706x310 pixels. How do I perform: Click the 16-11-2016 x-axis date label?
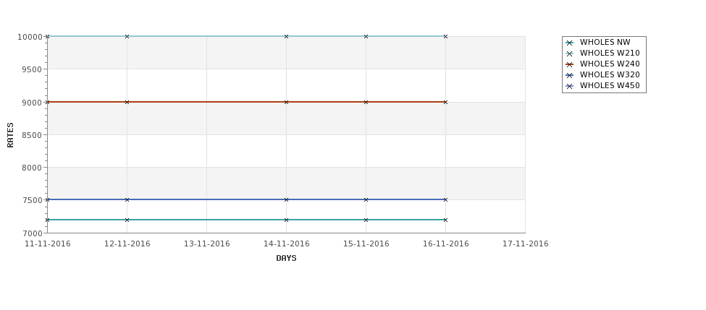tap(446, 244)
